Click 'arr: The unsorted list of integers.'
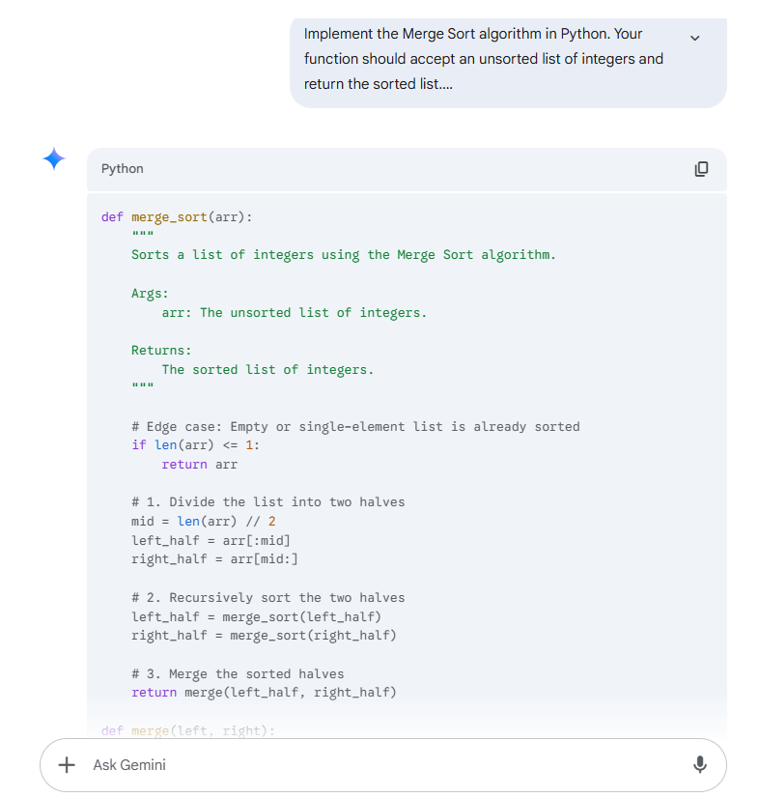 tap(294, 312)
